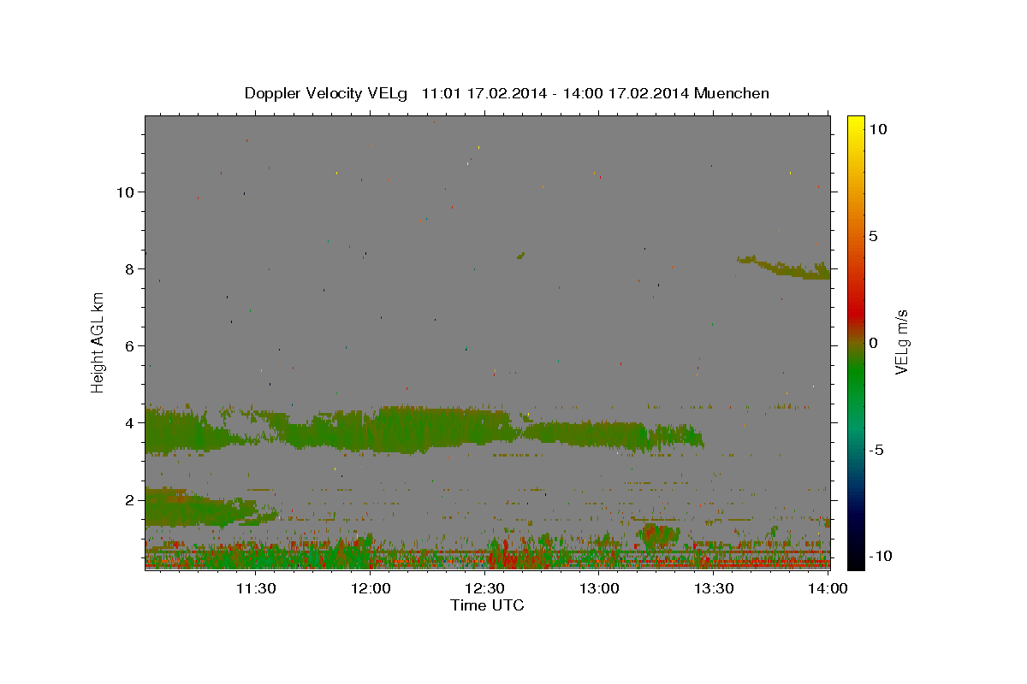The height and width of the screenshot is (684, 1027).
Task: Click the colorbar bottom label -10
Action: point(880,557)
